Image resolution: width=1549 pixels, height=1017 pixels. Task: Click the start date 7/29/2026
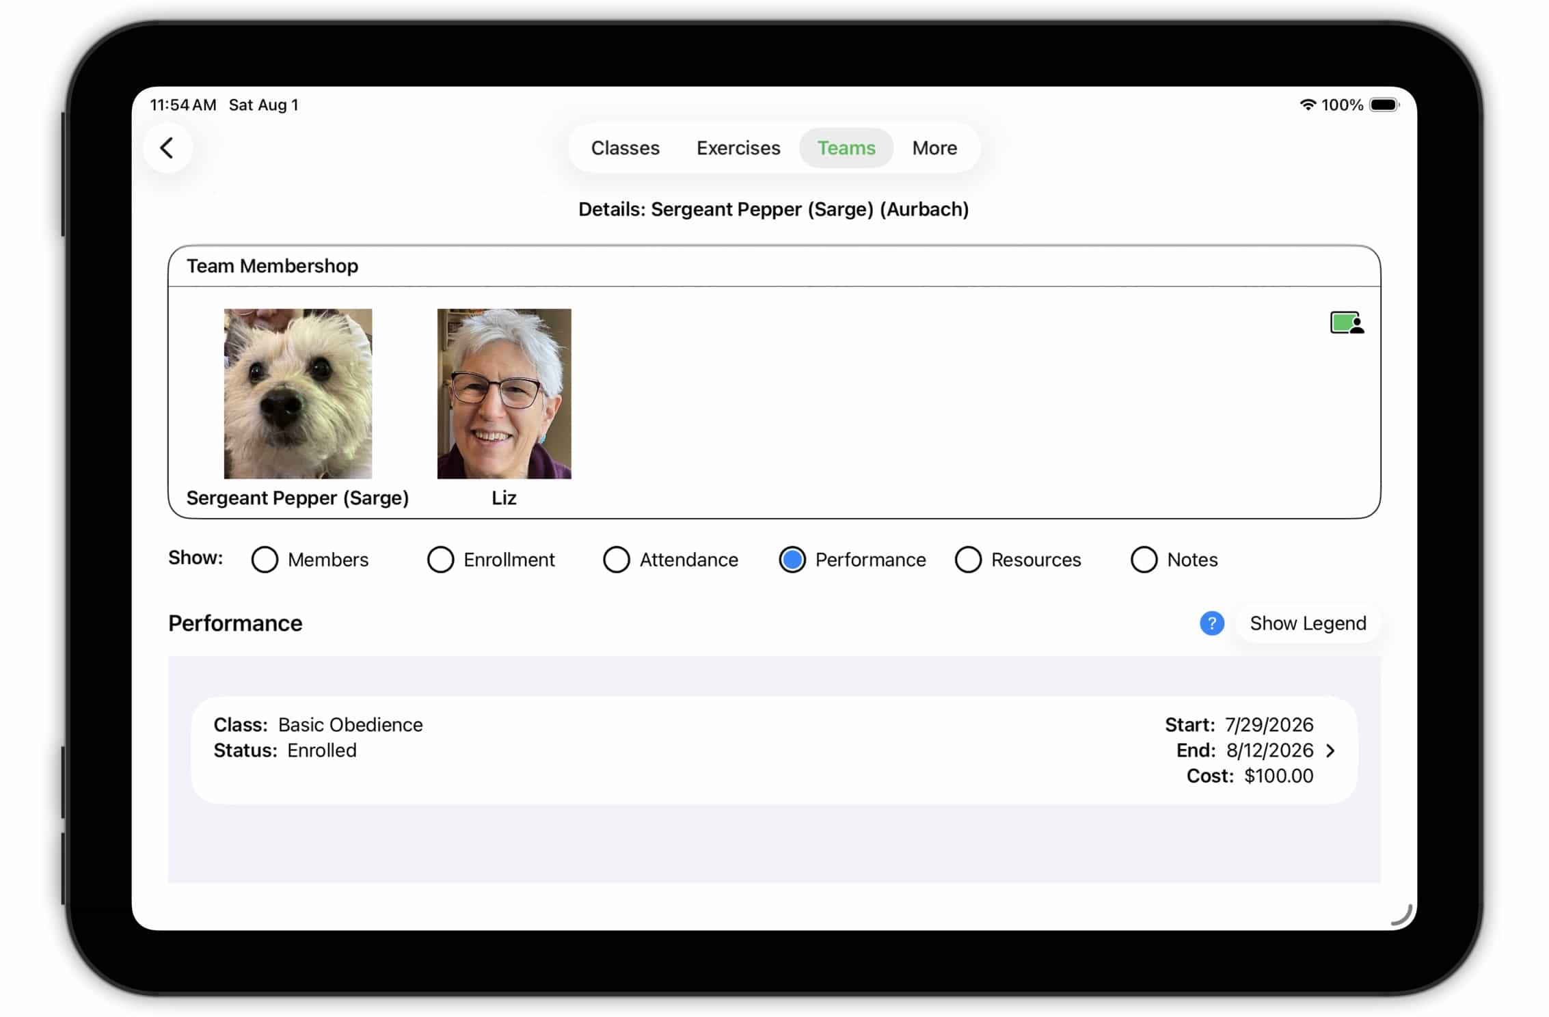1269,724
